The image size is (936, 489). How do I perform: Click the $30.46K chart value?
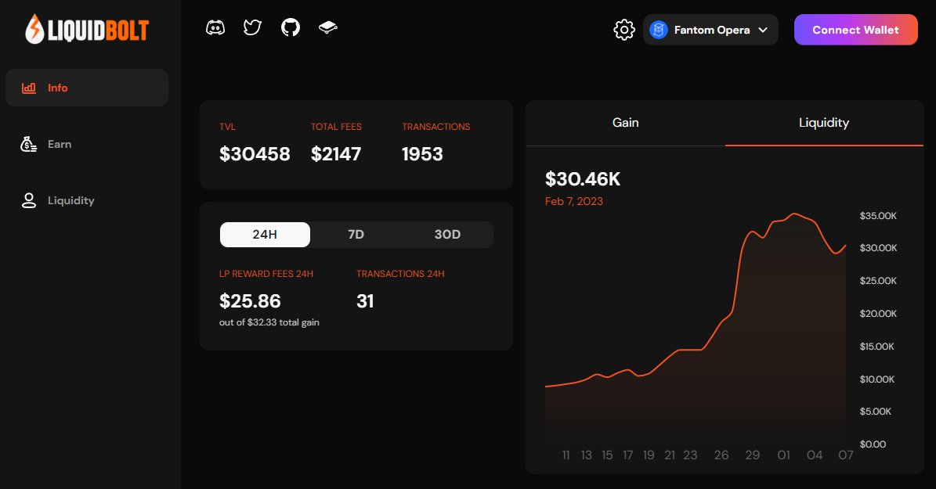(x=583, y=179)
